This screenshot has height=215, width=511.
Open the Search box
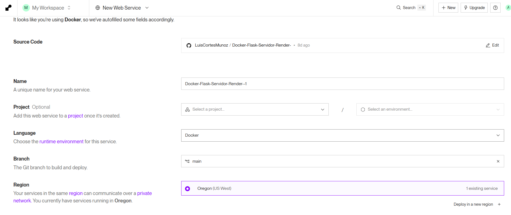(411, 8)
